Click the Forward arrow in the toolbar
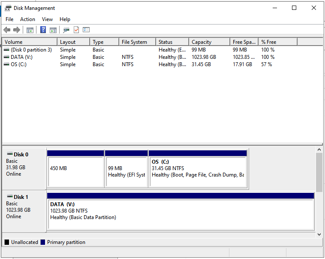325x259 pixels. tap(17, 30)
